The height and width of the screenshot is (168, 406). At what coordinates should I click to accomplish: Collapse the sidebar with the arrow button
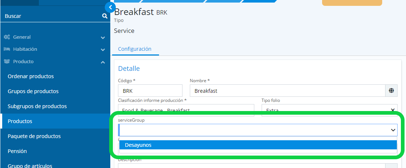[110, 7]
